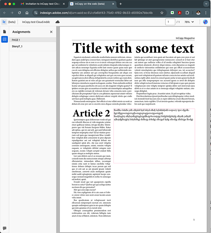
Task: Open the 78% zoom level dropdown
Action: pyautogui.click(x=189, y=22)
